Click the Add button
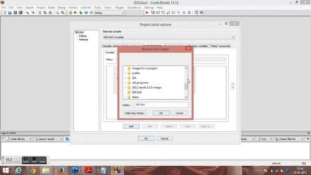Image resolution: width=311 pixels, height=175 pixels. click(131, 126)
